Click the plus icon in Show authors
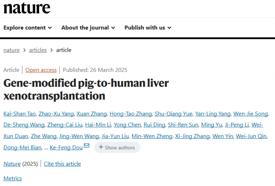Screen dimensions: 275x186 [101, 147]
